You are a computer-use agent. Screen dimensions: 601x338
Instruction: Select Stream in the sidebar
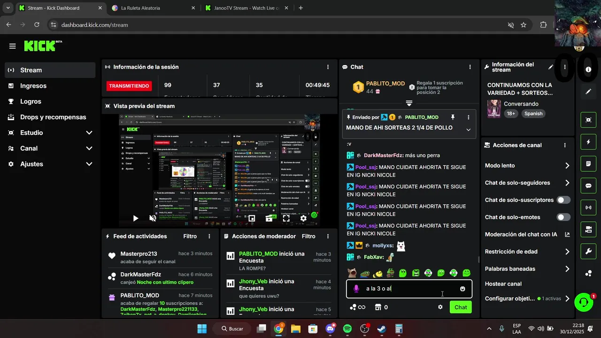(x=50, y=70)
